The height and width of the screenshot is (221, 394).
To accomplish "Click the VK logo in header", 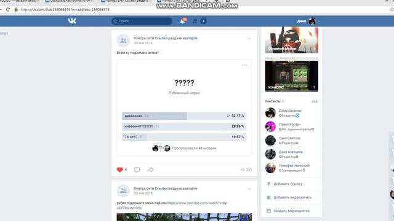I will [x=72, y=21].
